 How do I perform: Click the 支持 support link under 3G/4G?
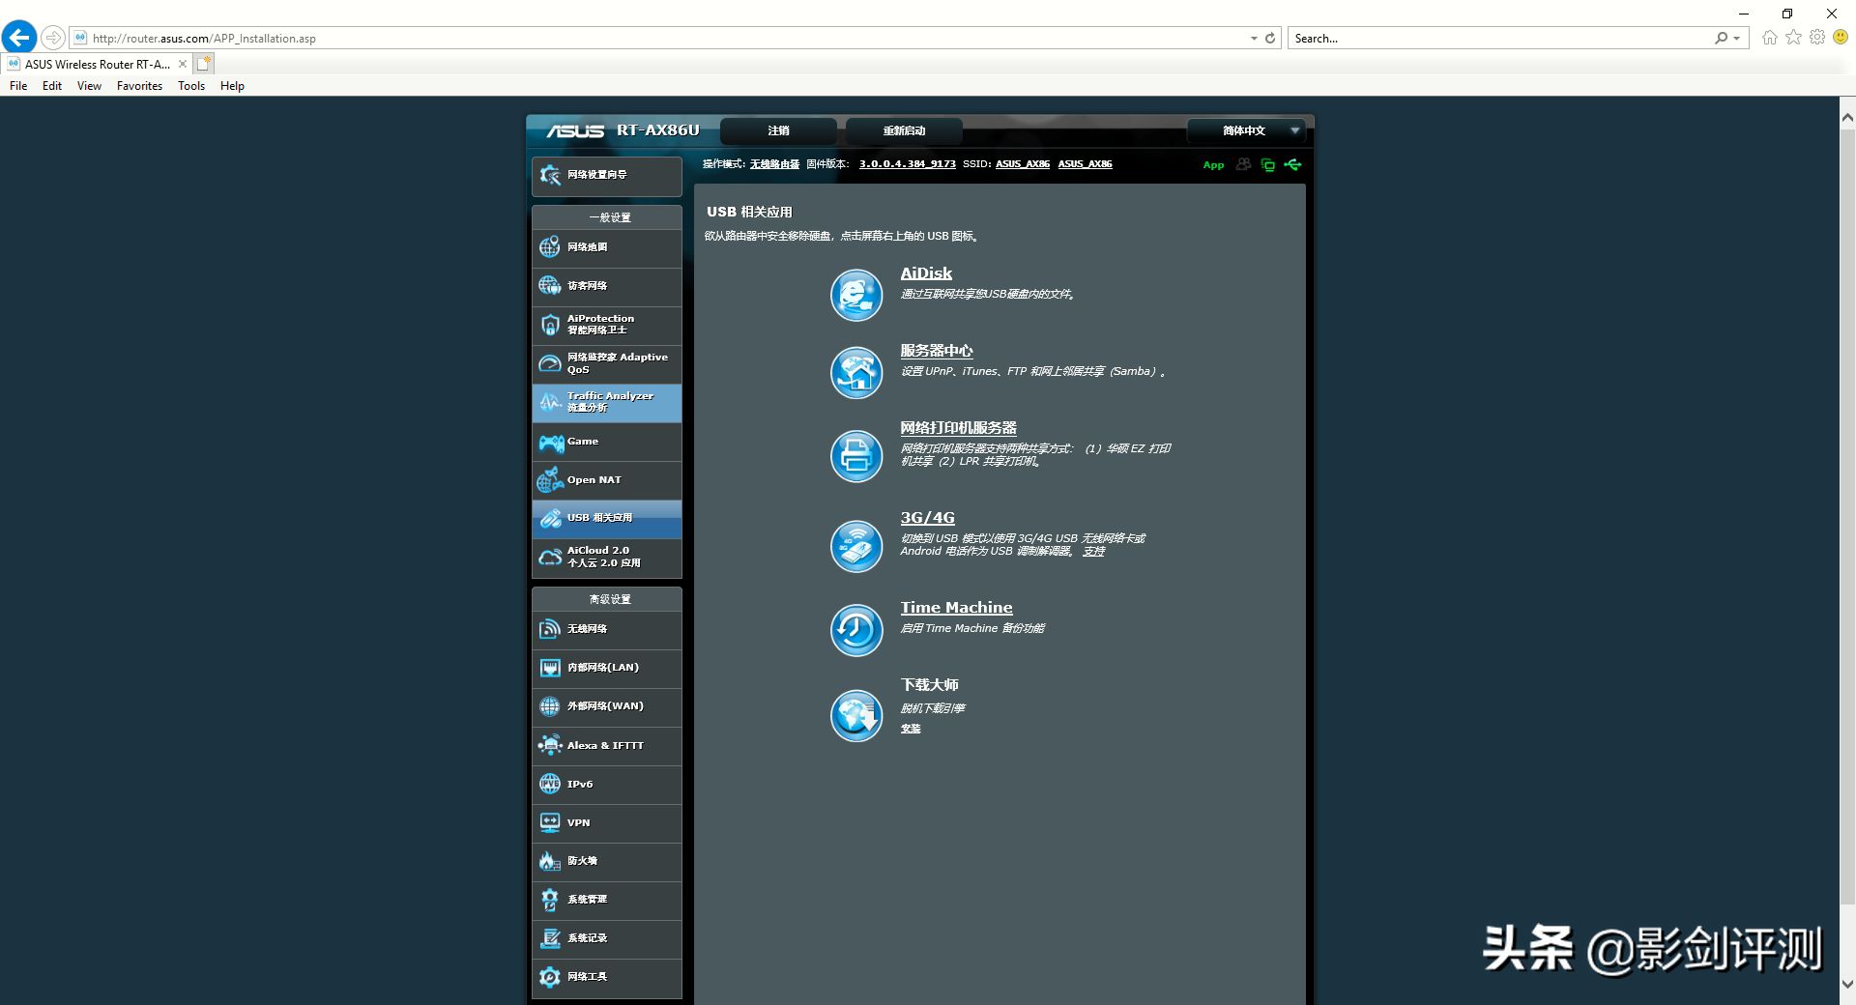click(x=1093, y=552)
